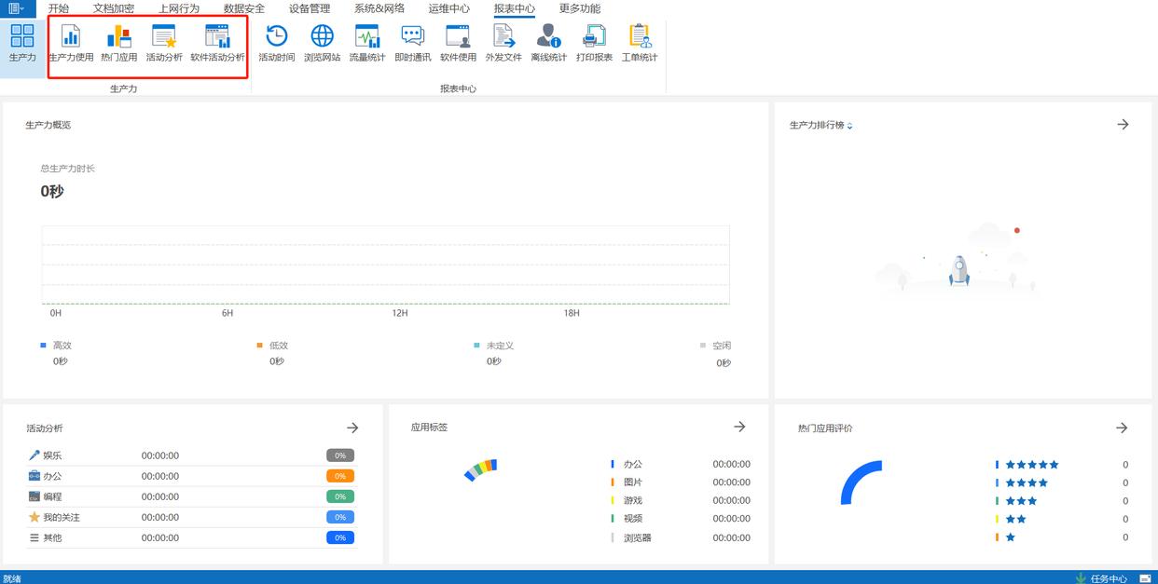This screenshot has width=1158, height=584.
Task: Expand the 生产力排行榜 dropdown
Action: [849, 126]
